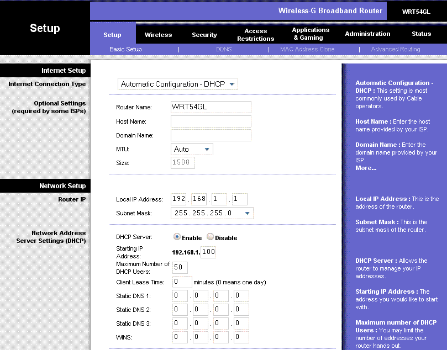Click the More... help link
This screenshot has width=447, height=350.
pos(366,168)
